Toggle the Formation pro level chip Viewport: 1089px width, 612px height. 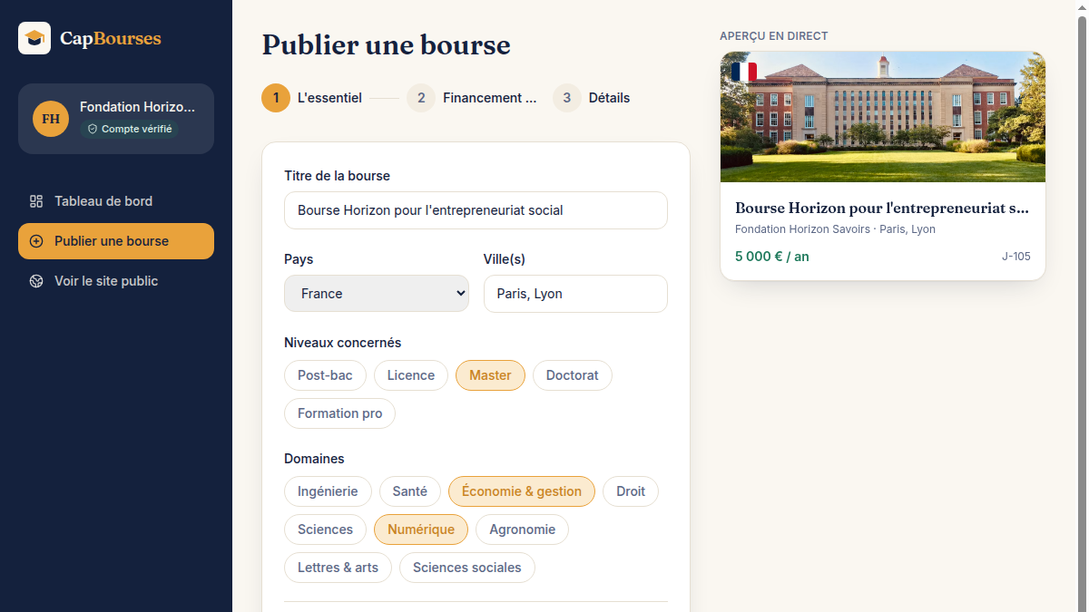point(339,413)
